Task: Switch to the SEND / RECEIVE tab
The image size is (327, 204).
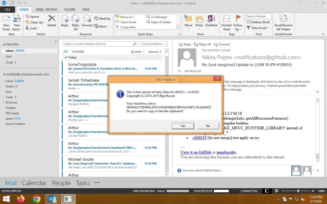Action: (x=46, y=10)
